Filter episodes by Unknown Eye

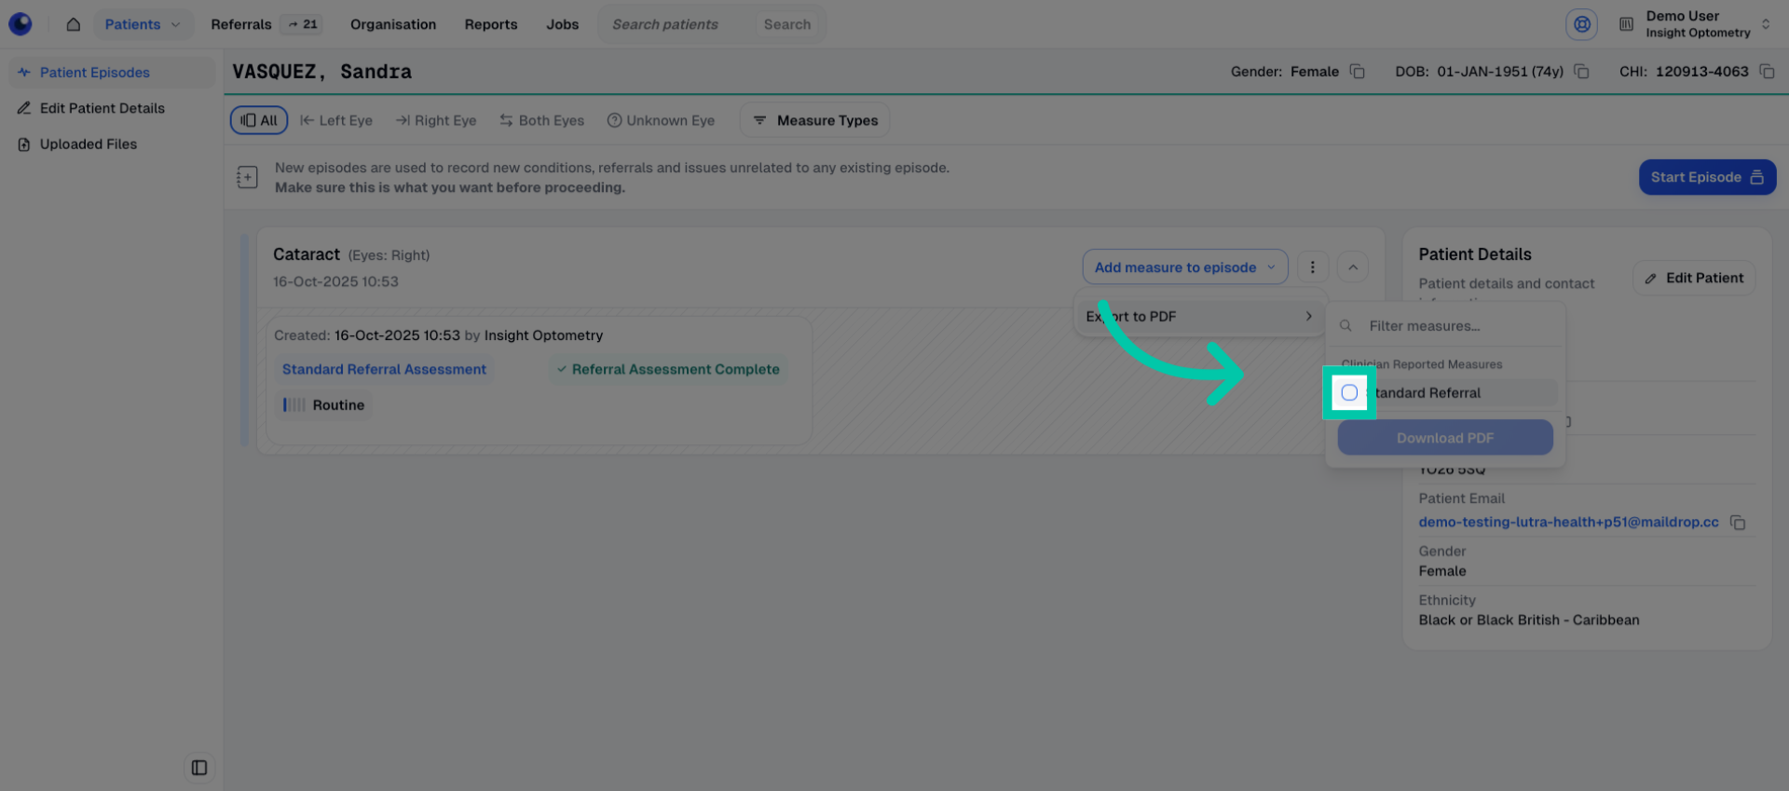[661, 120]
